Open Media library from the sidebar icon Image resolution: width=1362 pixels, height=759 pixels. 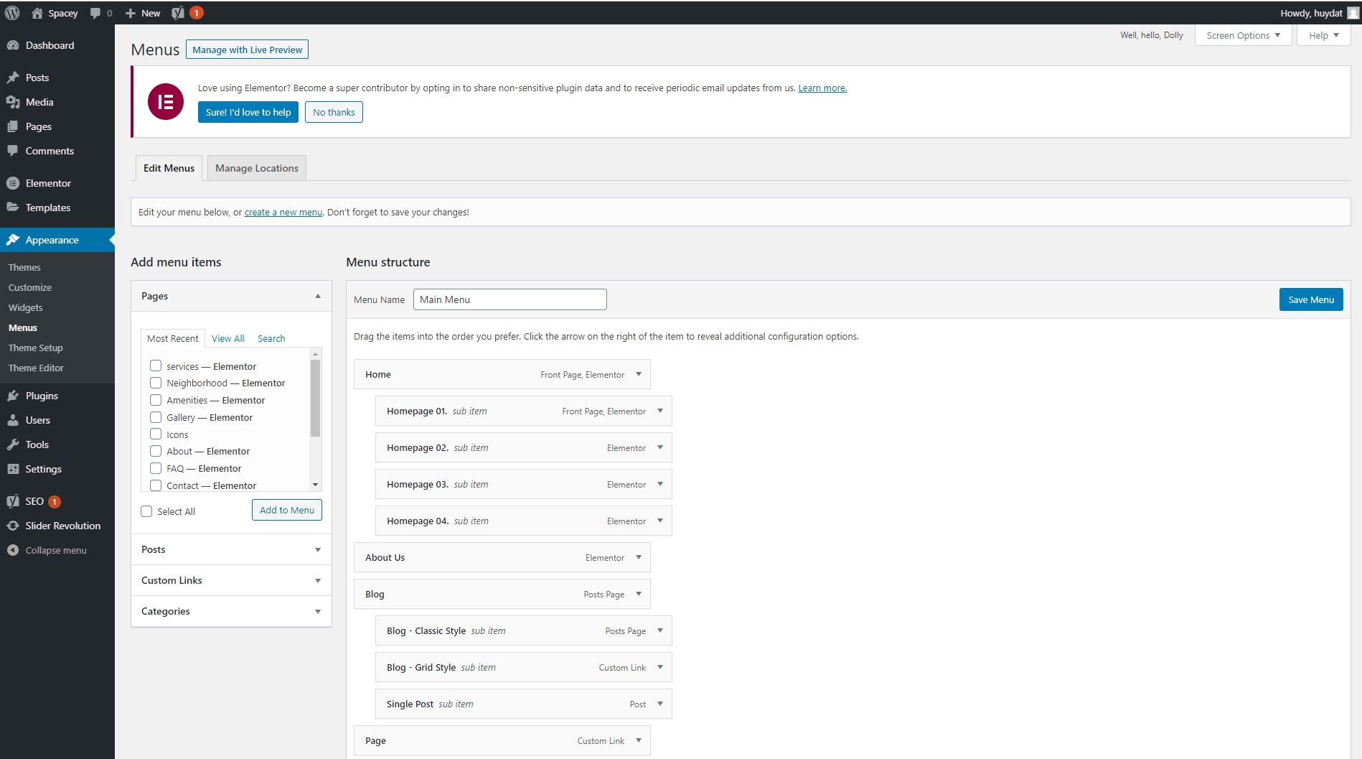pos(13,102)
